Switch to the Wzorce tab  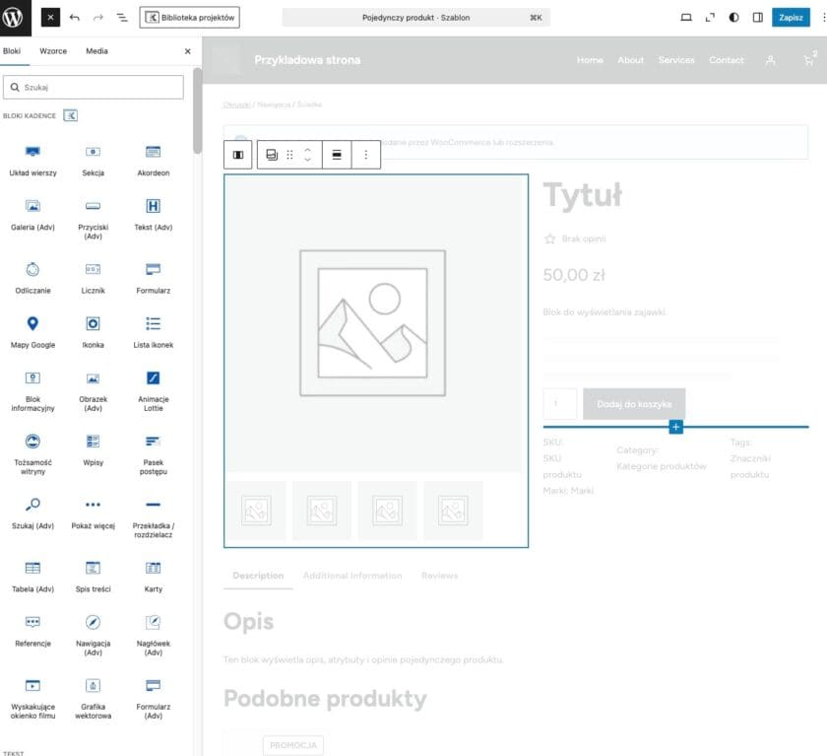point(53,51)
